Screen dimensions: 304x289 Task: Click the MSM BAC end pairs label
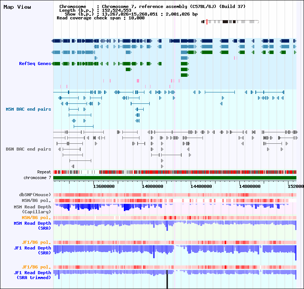(28, 109)
